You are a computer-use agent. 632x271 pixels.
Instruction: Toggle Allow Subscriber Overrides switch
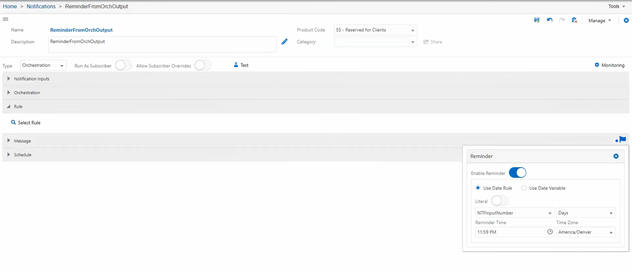[203, 65]
